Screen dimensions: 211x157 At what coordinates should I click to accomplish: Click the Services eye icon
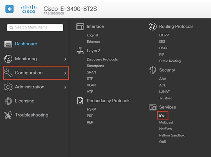[152, 107]
